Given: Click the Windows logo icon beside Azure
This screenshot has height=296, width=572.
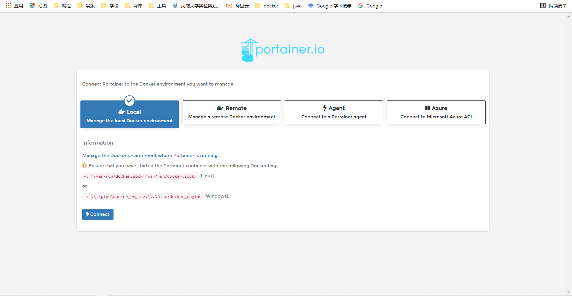Looking at the screenshot, I should tap(428, 108).
